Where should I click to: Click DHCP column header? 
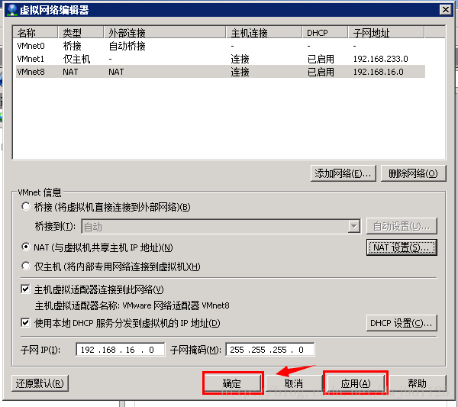(x=325, y=32)
